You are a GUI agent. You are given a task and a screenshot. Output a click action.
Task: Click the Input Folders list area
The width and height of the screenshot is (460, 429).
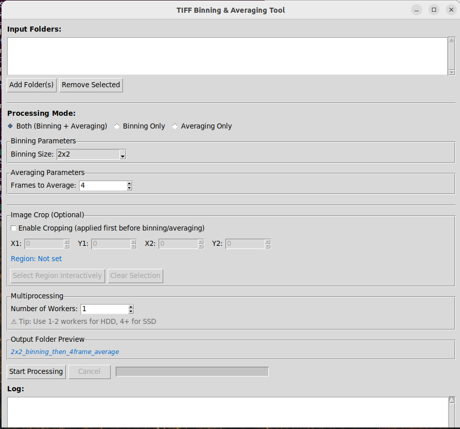[x=224, y=56]
